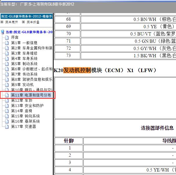The height and width of the screenshot is (175, 176).
Task: Open chapter 第12章 车顶
Action: coord(22,100)
